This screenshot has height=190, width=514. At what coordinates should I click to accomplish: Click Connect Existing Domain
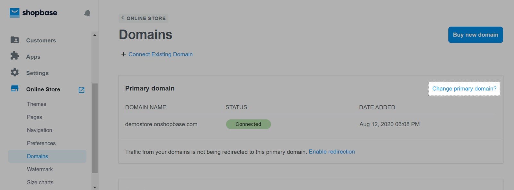tap(160, 54)
